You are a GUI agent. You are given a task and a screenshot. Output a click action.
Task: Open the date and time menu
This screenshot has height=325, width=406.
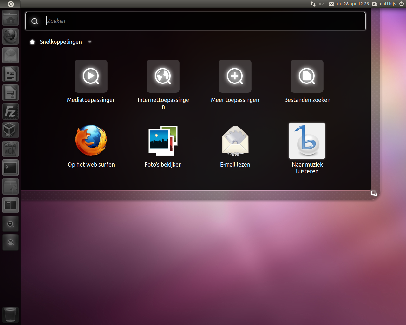[x=353, y=4]
